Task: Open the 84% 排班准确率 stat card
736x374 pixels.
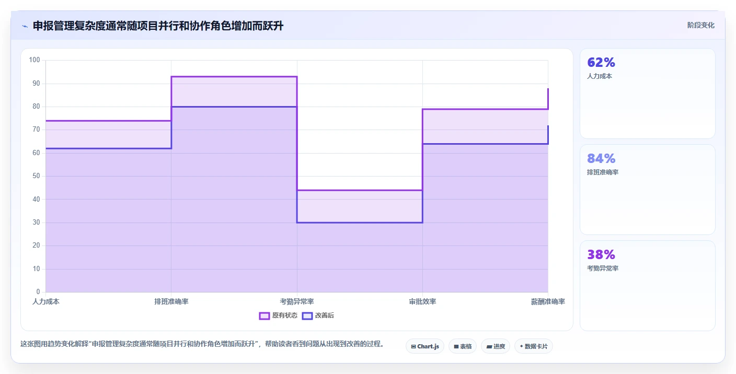Action: click(x=647, y=190)
